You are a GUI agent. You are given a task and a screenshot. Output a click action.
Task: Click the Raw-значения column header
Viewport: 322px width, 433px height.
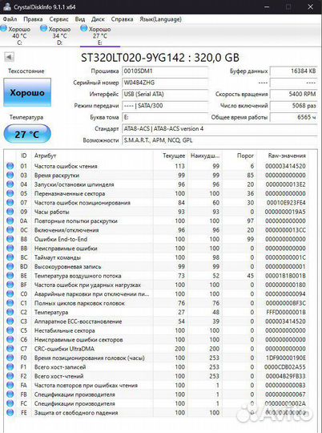tap(287, 156)
